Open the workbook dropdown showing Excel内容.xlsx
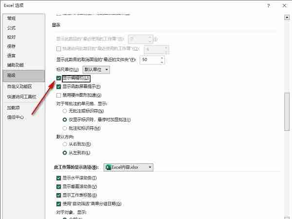The width and height of the screenshot is (292, 219). pyautogui.click(x=128, y=167)
